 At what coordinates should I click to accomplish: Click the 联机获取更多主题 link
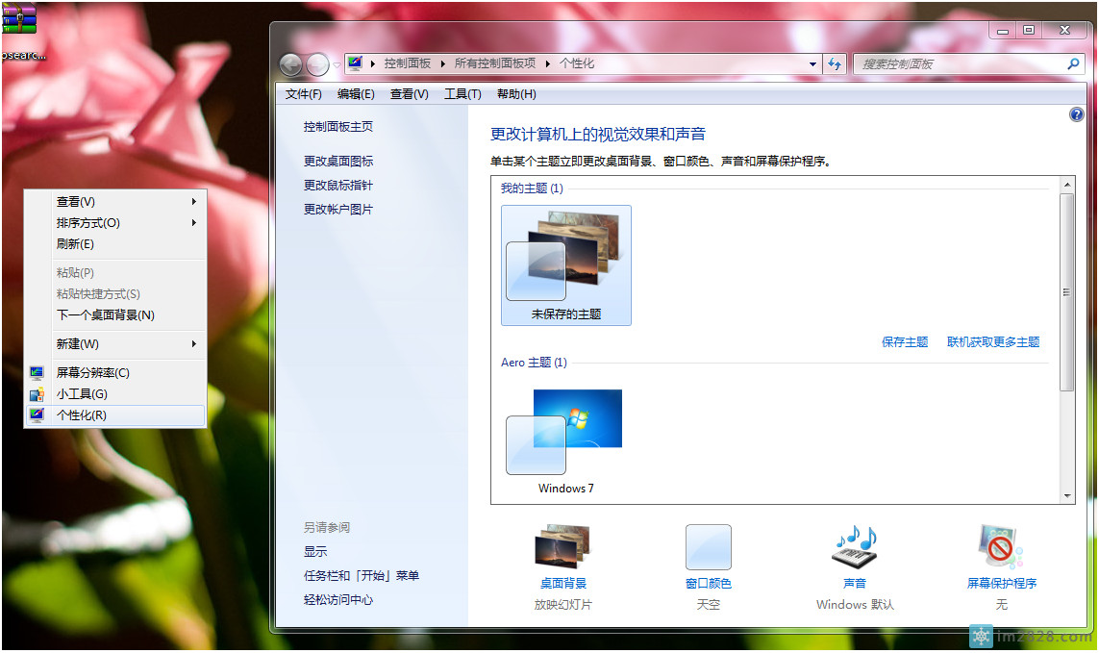click(993, 342)
